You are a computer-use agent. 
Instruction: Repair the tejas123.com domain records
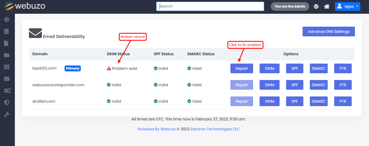pos(241,68)
